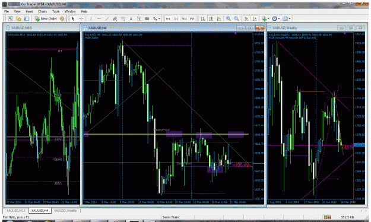Click the magenta shift marker on Weekly chart

344,34
